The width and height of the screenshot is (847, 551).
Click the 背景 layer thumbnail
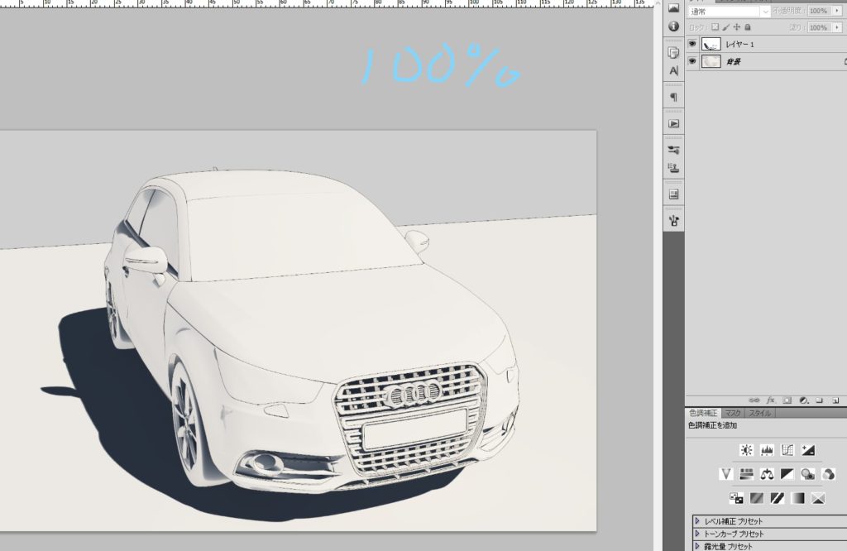[711, 61]
